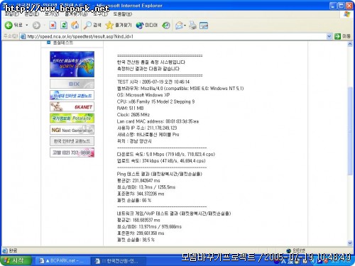The width and height of the screenshot is (355, 266).
Task: Refresh the page using the green arrows icon
Action: (x=64, y=25)
